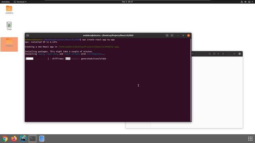Open the Activities overview
Image resolution: width=255 pixels, height=143 pixels.
pyautogui.click(x=6, y=2)
